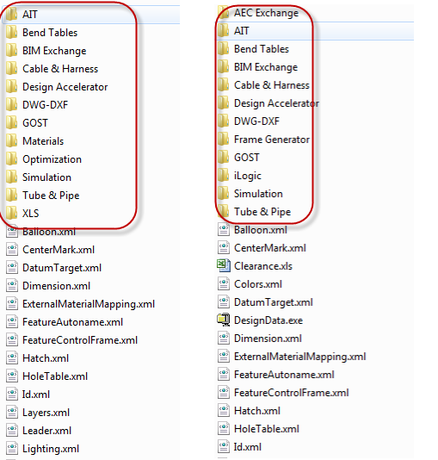Click the Materials folder icon
The height and width of the screenshot is (460, 438).
(12, 140)
